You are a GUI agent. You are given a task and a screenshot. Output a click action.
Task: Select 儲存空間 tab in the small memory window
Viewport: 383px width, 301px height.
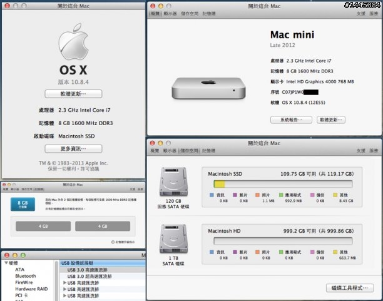pyautogui.click(x=27, y=189)
